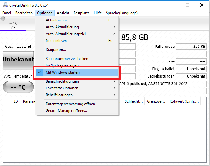Expand the Auto-Aktualisierungsziel submenu
The image size is (210, 166).
pos(66,34)
